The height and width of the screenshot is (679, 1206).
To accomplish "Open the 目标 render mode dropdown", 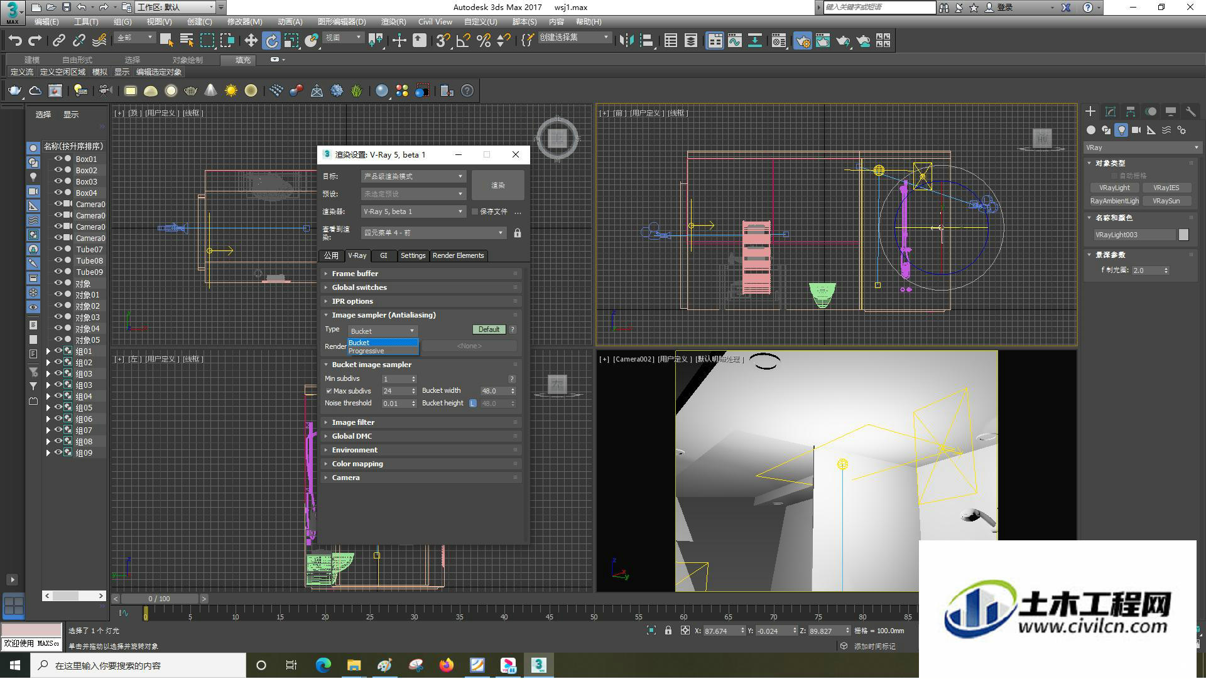I will 413,176.
